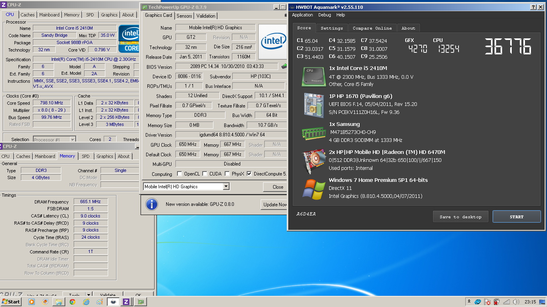This screenshot has height=307, width=547.
Task: Open Windows Explorer folder from taskbar
Action: click(58, 302)
